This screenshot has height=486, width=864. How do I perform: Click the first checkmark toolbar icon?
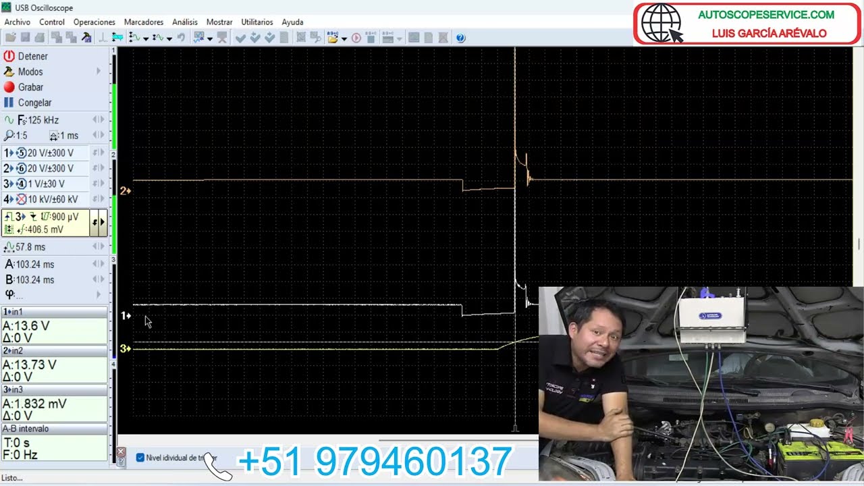pos(240,38)
